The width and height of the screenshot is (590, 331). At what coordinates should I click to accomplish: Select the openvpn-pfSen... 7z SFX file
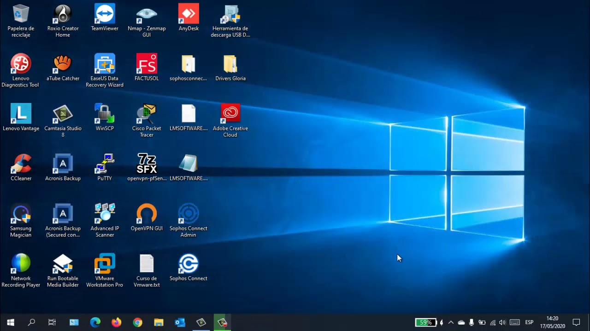(x=147, y=168)
